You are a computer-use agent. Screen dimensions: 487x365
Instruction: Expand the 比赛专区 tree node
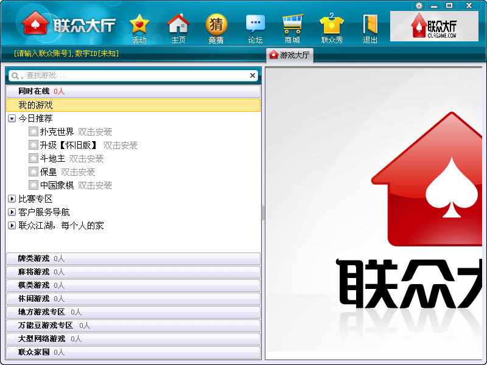click(12, 199)
